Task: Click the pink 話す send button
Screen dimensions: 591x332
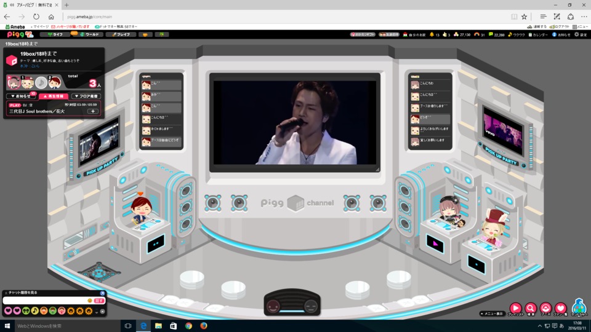Action: point(99,301)
